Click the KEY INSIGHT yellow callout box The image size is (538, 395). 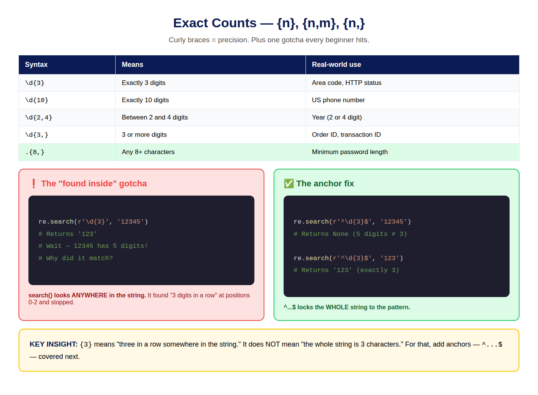tap(269, 350)
